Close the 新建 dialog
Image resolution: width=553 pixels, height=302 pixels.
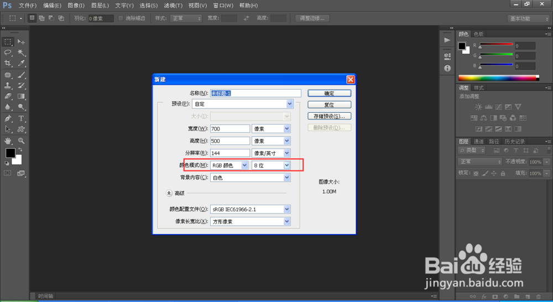[x=351, y=80]
